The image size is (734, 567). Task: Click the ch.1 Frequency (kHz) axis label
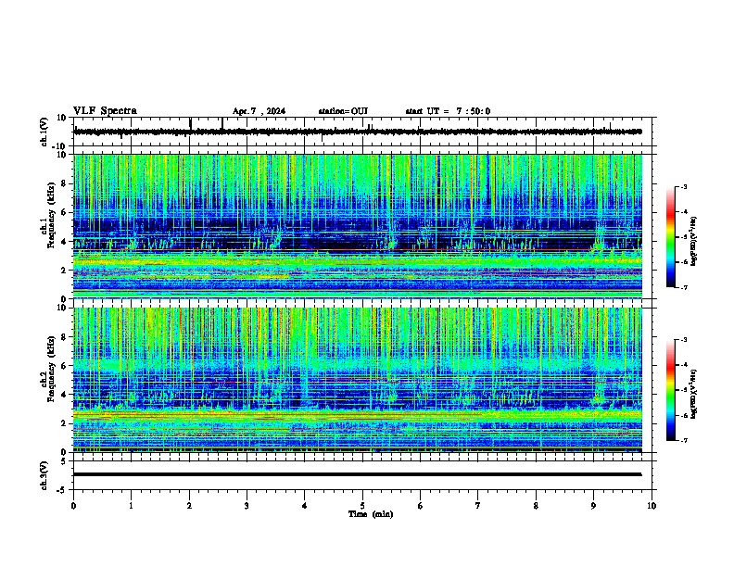click(48, 215)
